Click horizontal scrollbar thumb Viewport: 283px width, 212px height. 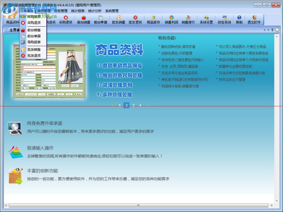138,205
